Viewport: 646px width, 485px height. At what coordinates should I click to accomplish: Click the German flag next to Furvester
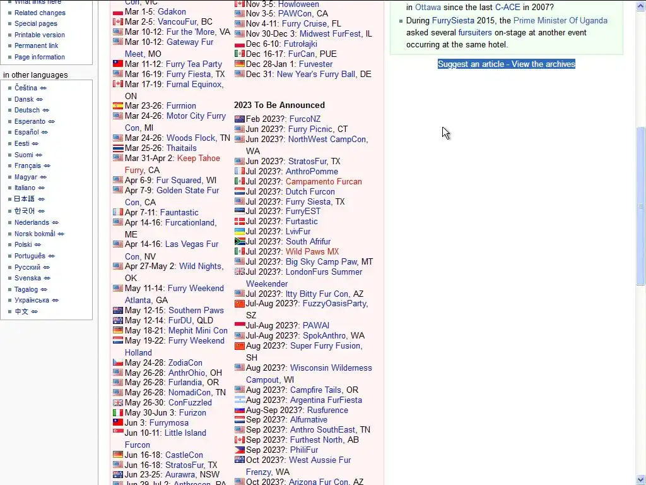click(x=239, y=64)
